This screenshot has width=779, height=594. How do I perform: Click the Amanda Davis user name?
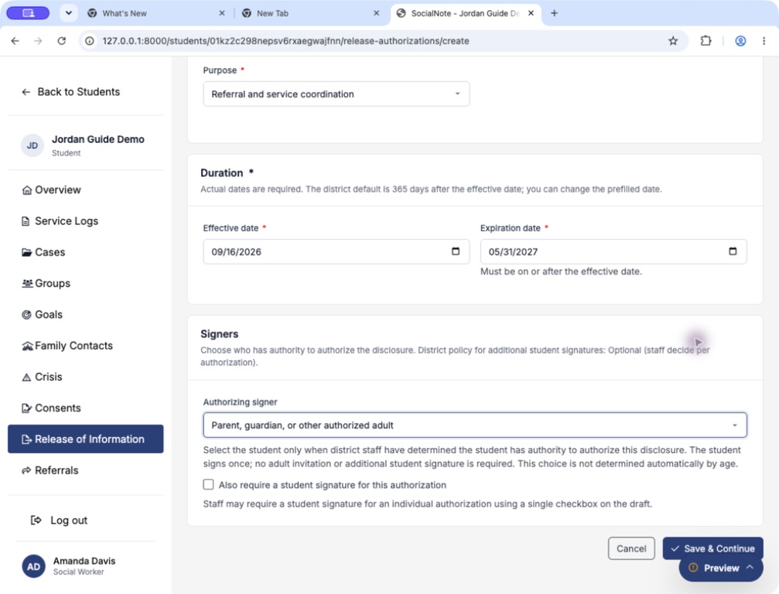[84, 561]
